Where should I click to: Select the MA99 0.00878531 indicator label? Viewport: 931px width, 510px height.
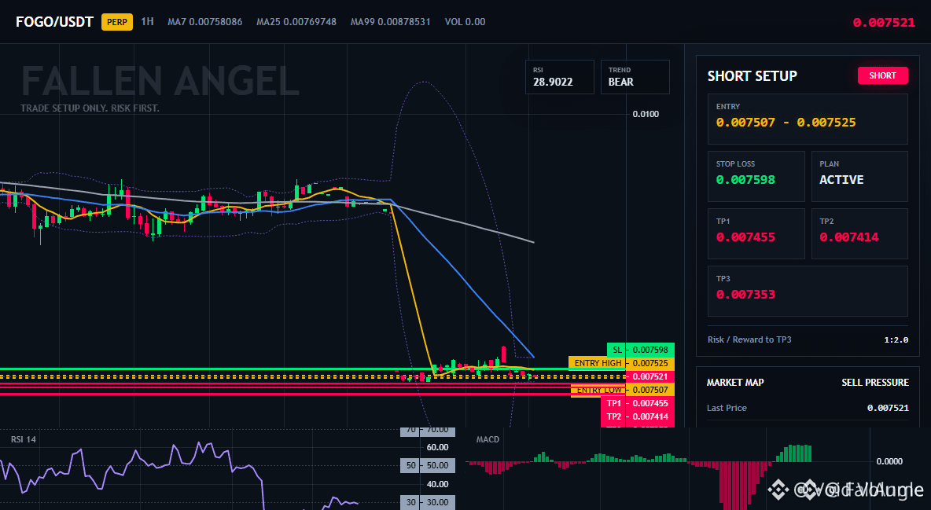point(390,22)
